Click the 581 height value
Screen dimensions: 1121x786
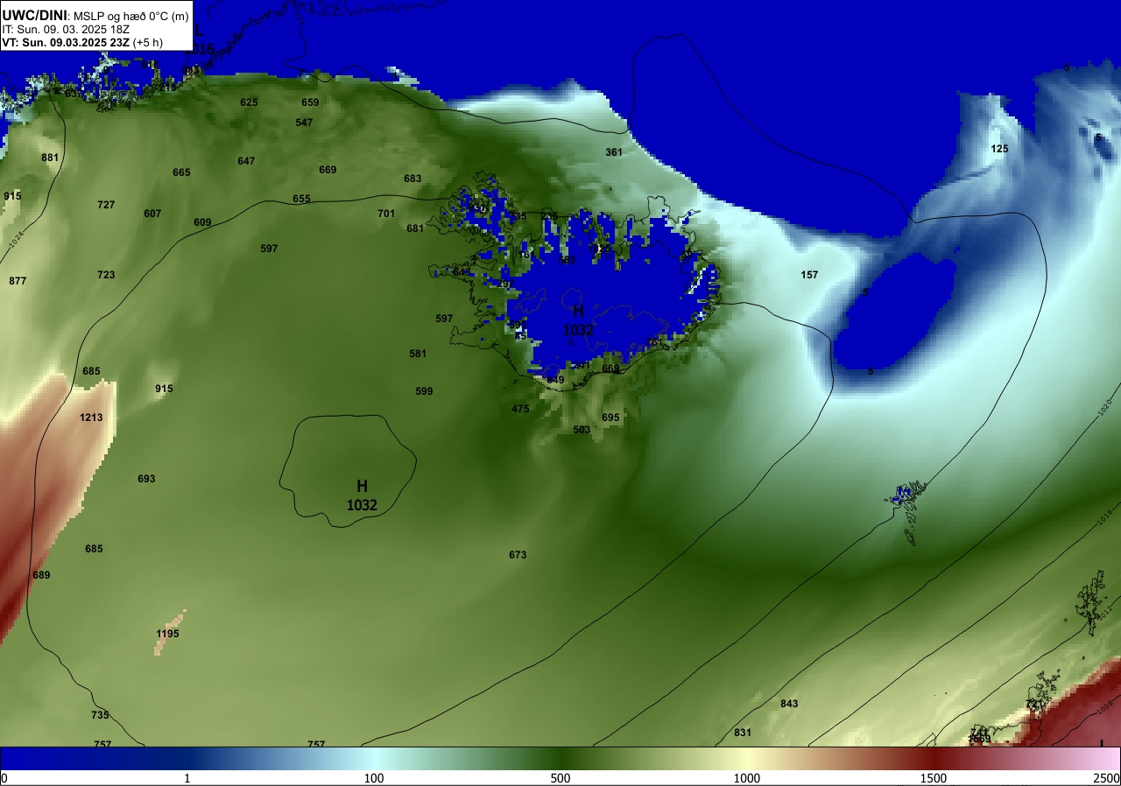(x=418, y=354)
